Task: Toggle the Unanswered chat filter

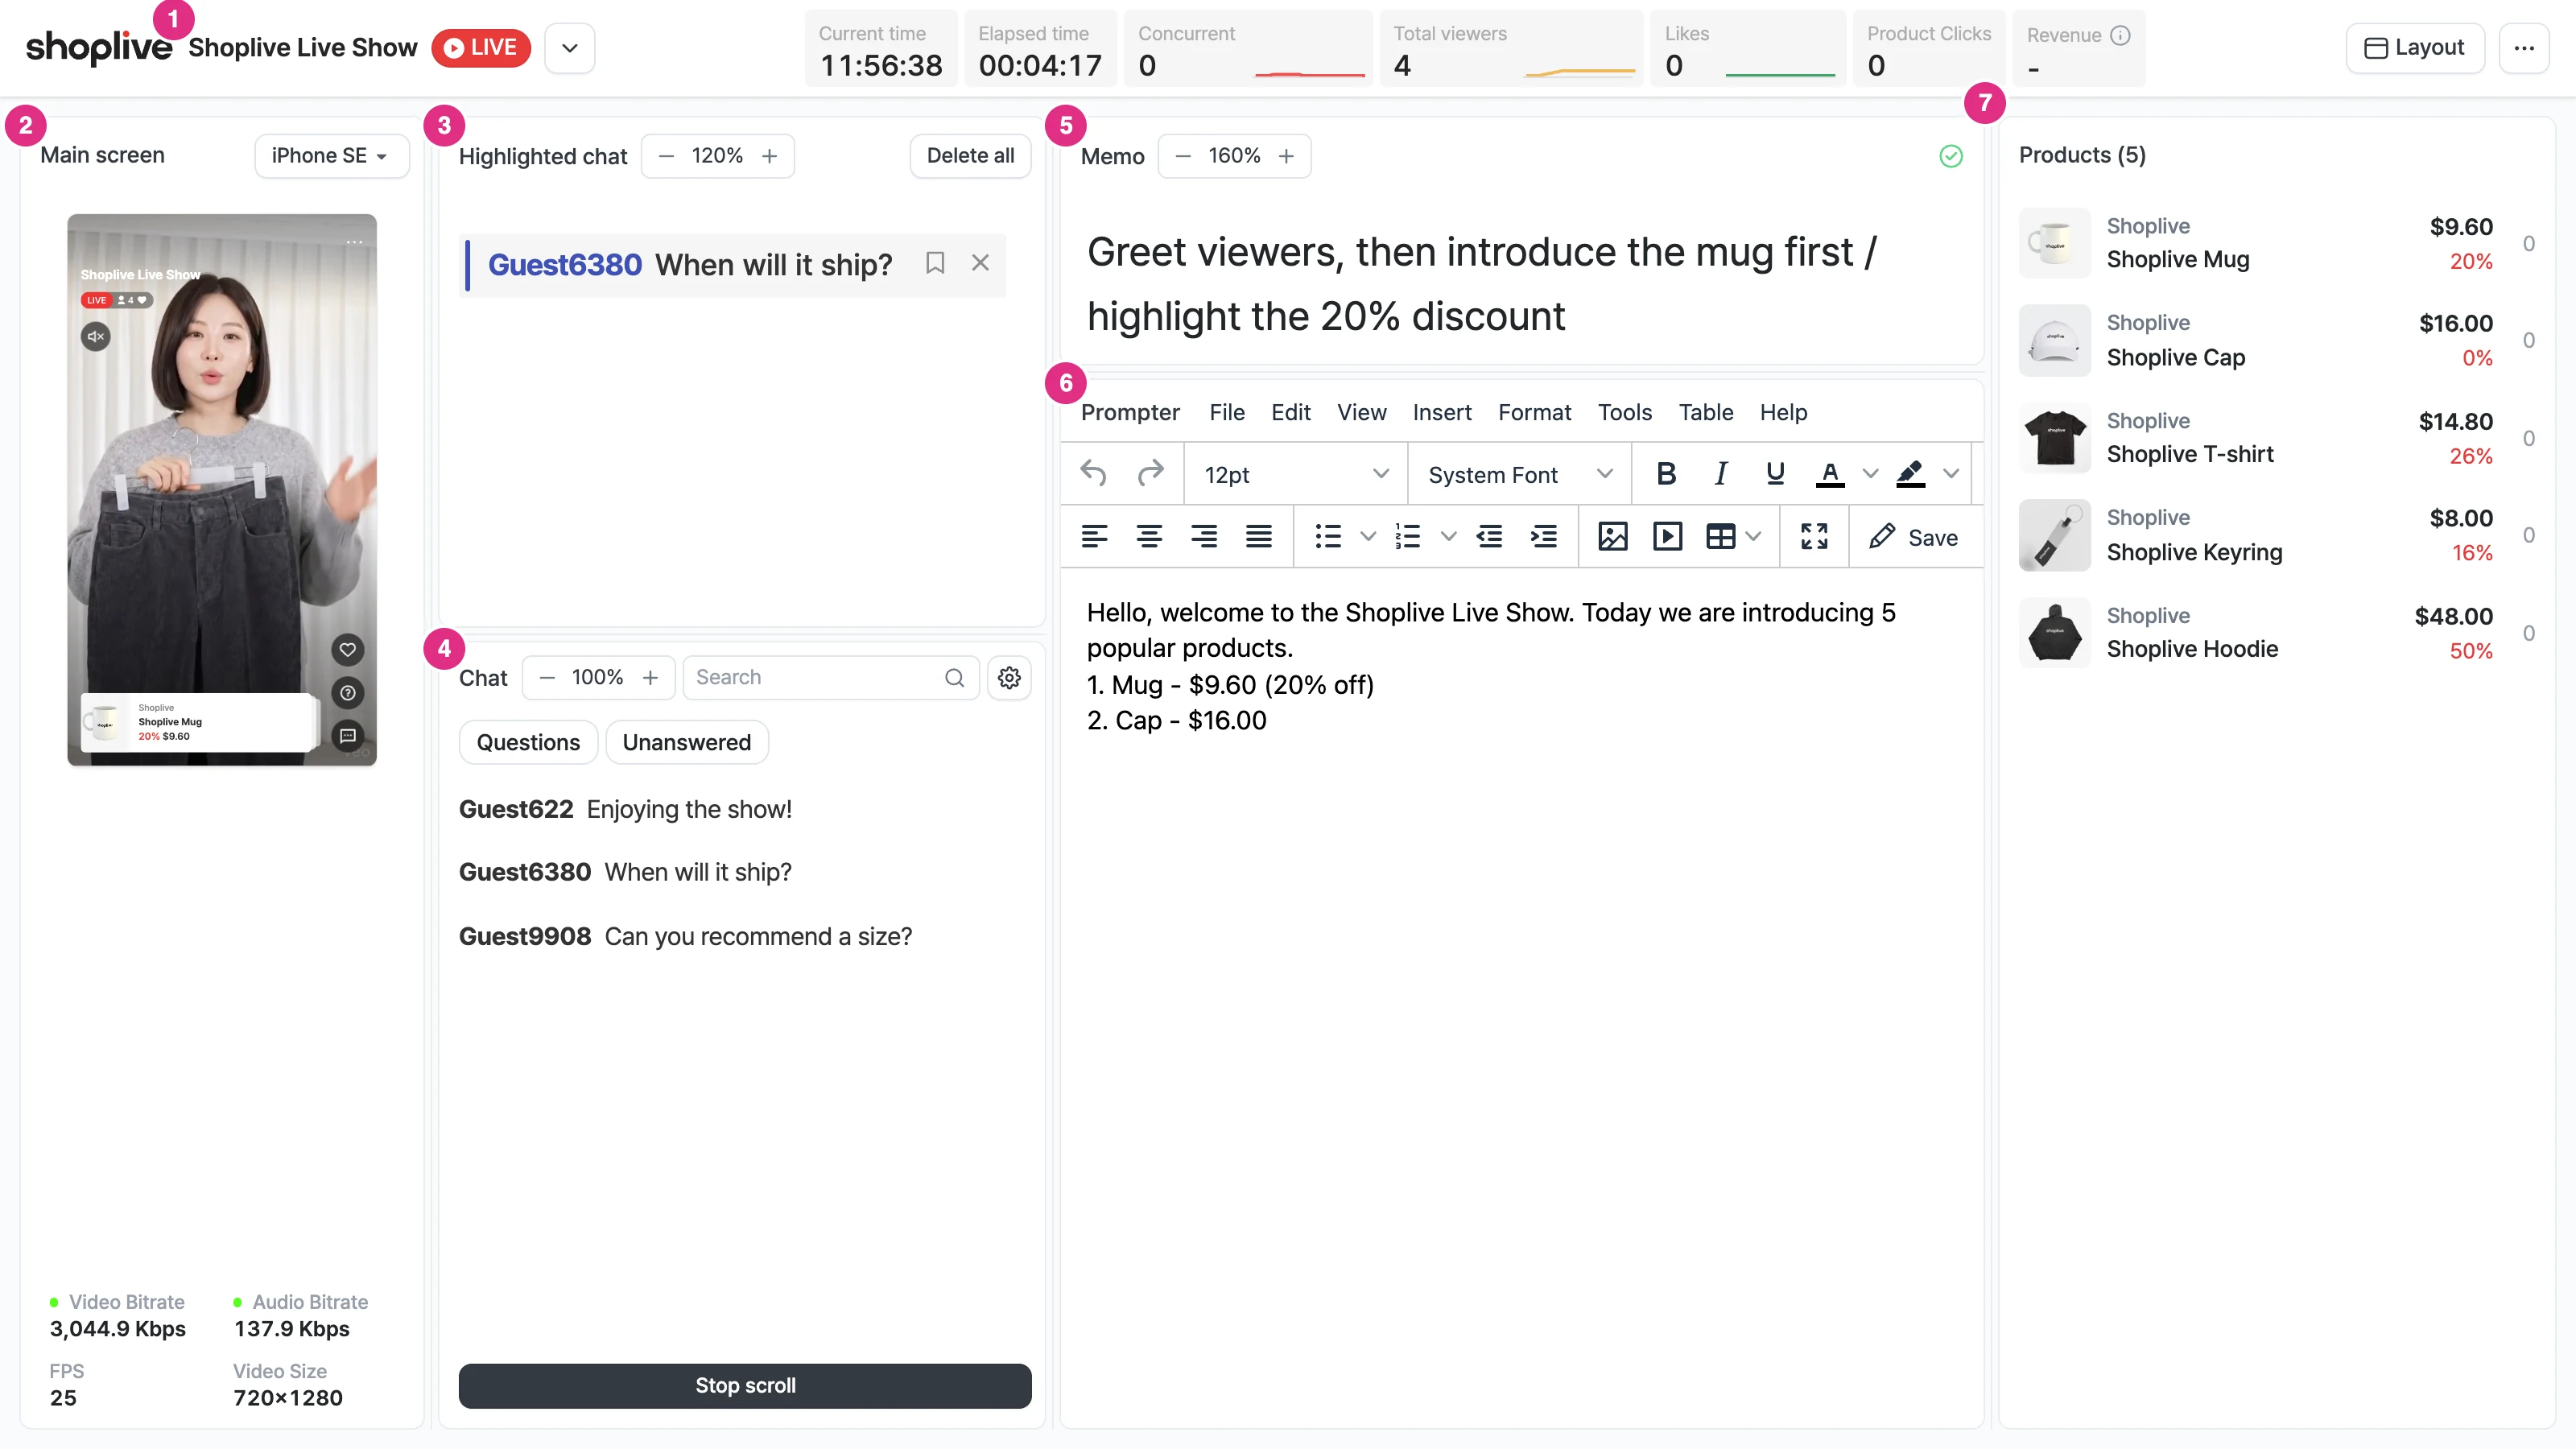Action: pos(687,742)
